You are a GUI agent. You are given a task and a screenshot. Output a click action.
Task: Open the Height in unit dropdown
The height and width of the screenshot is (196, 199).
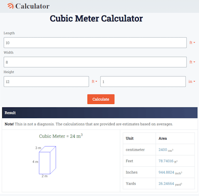[x=192, y=81]
